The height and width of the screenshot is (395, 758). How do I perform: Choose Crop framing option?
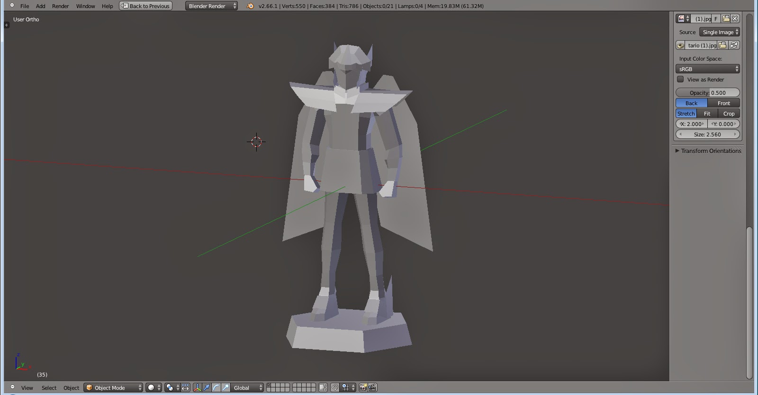729,114
